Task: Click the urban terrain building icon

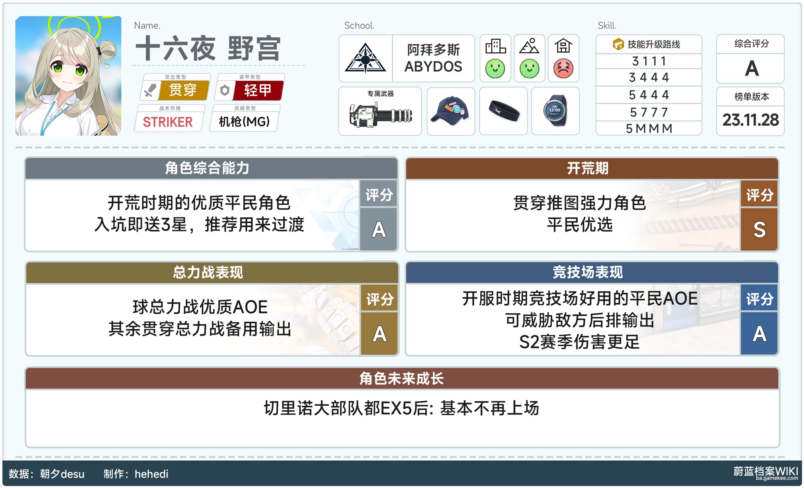Action: click(x=495, y=47)
